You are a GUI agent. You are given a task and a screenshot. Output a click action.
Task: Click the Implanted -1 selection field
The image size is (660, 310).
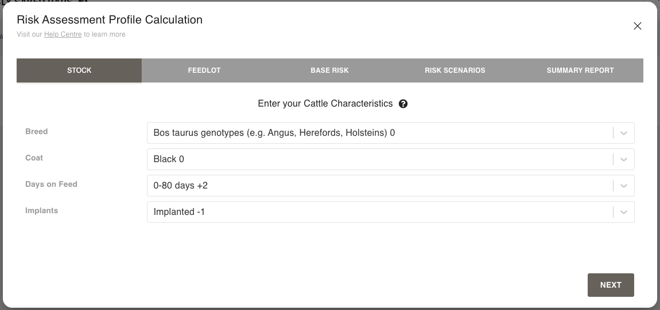click(x=379, y=212)
